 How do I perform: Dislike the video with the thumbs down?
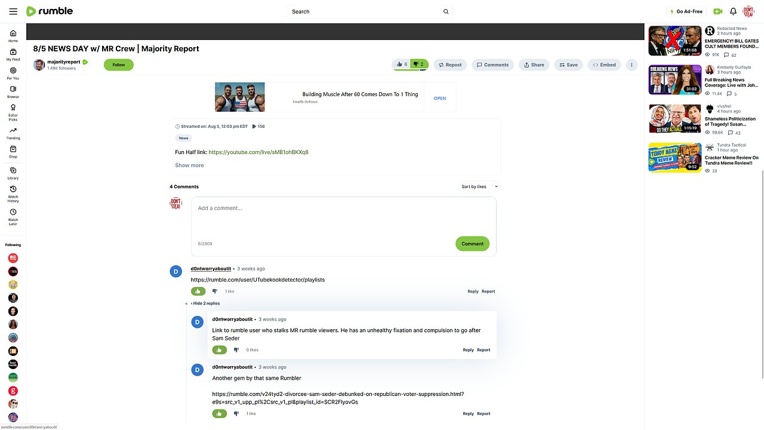[420, 64]
